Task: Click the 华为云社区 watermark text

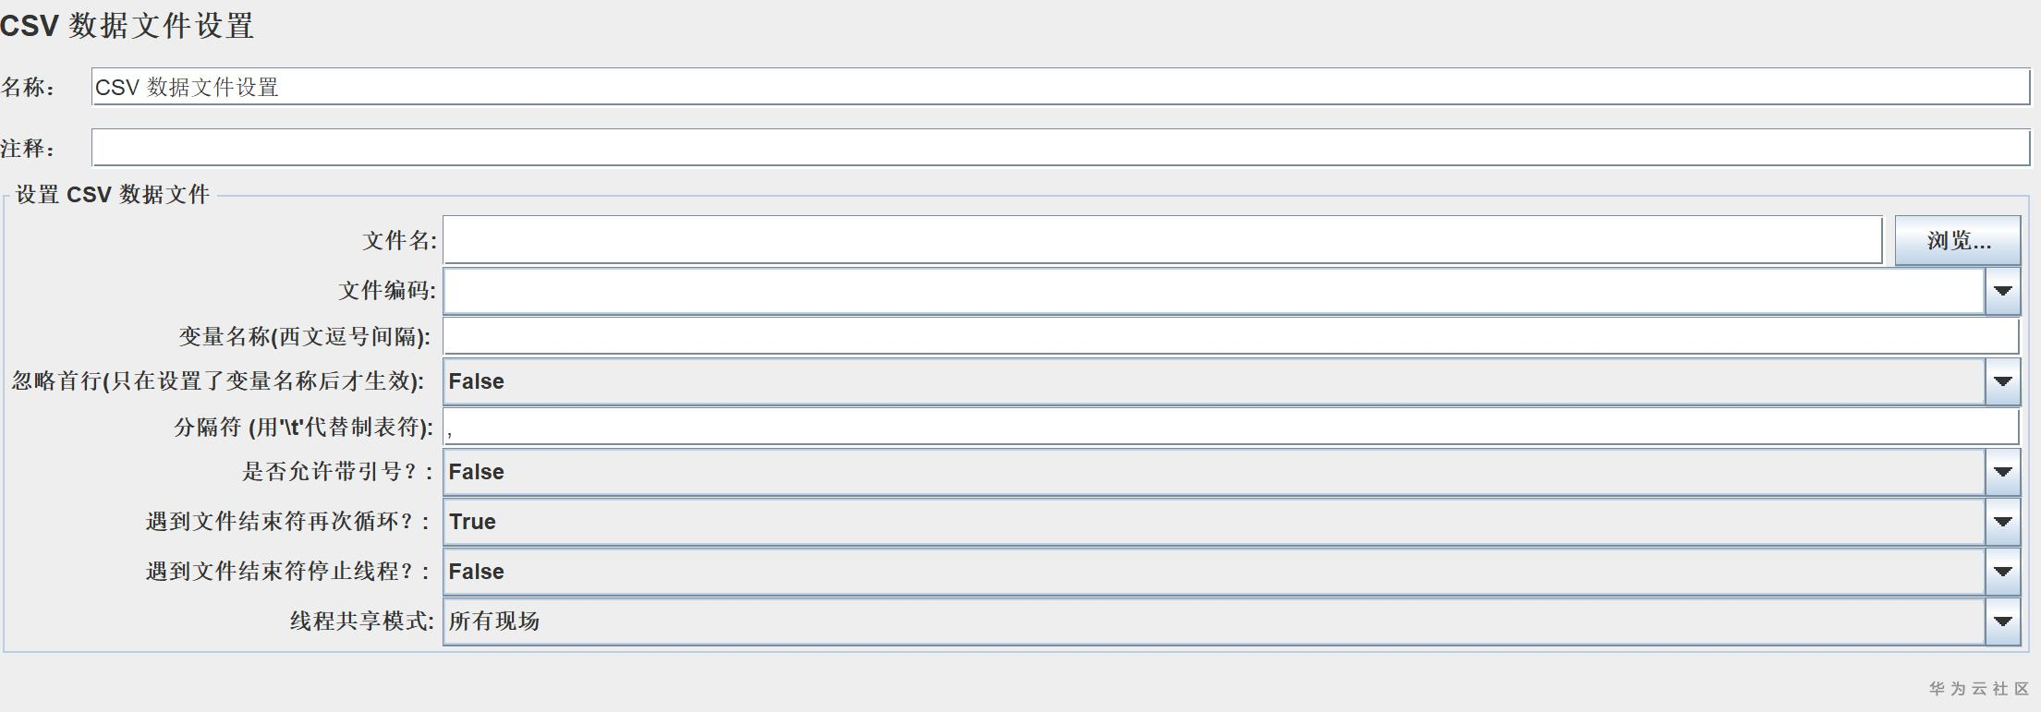Action: 1978,689
